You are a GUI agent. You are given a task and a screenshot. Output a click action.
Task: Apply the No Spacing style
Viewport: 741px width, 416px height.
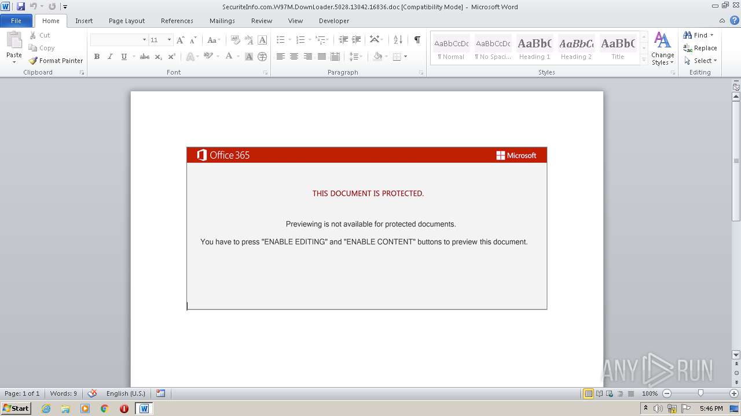point(493,48)
